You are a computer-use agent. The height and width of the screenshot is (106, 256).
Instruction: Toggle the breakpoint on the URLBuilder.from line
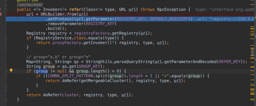coord(1,14)
